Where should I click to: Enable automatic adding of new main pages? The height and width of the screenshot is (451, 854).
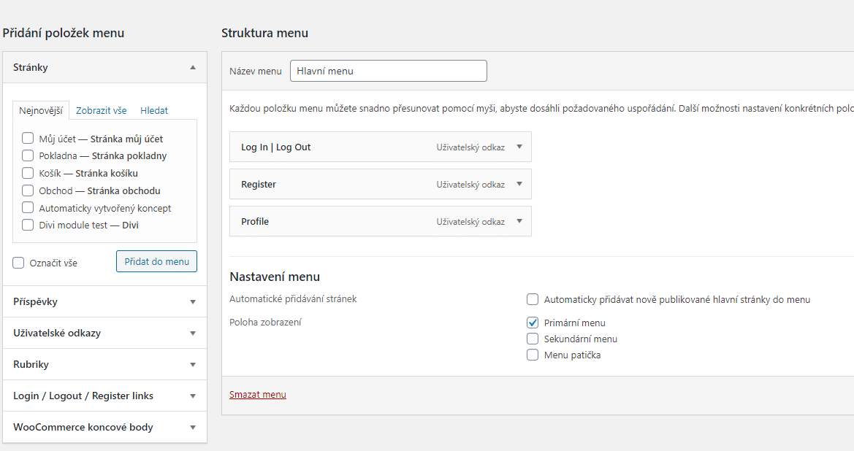point(533,299)
